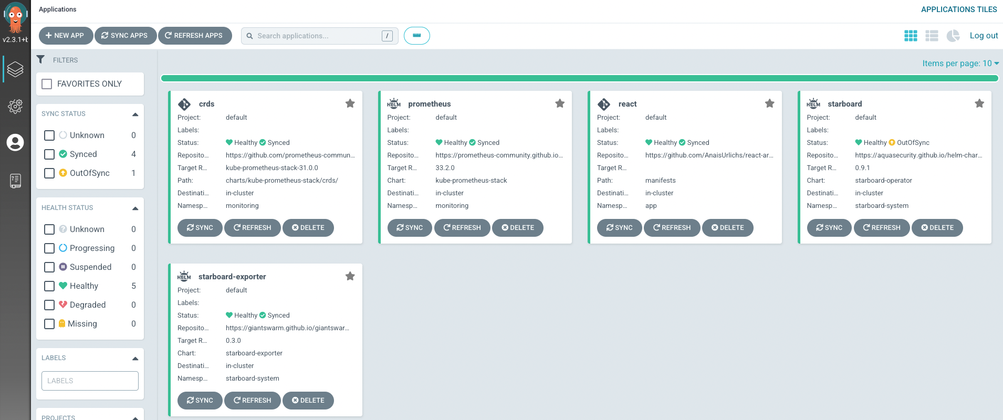Image resolution: width=1003 pixels, height=420 pixels.
Task: Click Refresh Apps button
Action: [195, 36]
